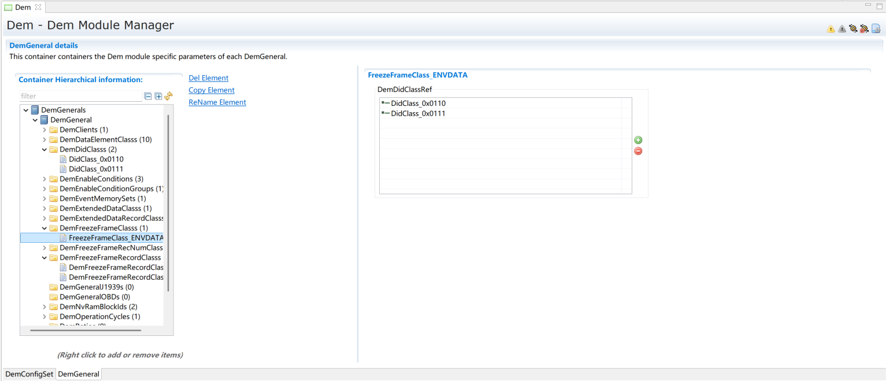Click the document with gear icon
The image size is (886, 381).
[x=876, y=29]
